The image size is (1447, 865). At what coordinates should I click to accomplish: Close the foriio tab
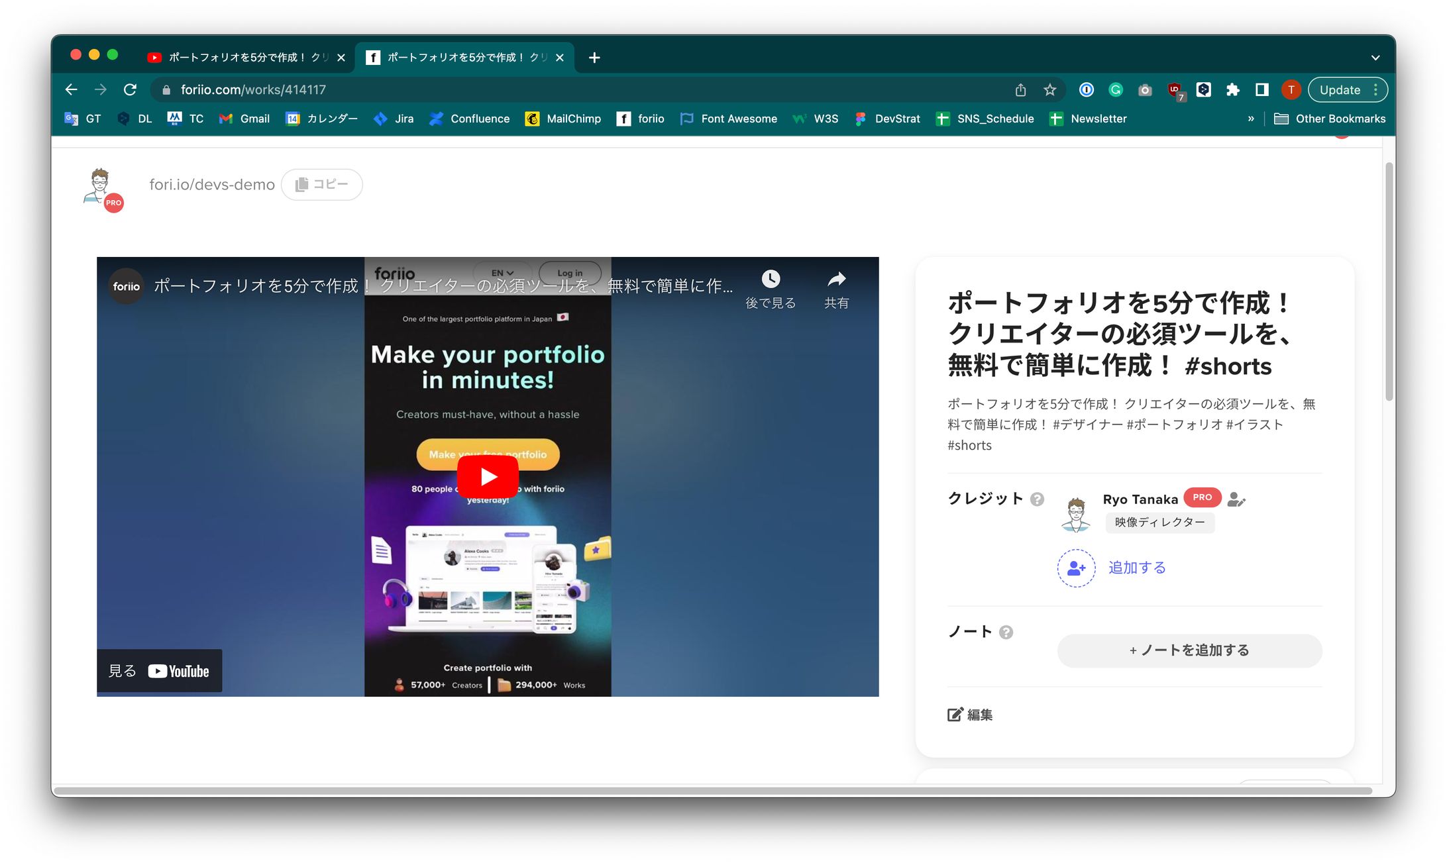[x=560, y=58]
